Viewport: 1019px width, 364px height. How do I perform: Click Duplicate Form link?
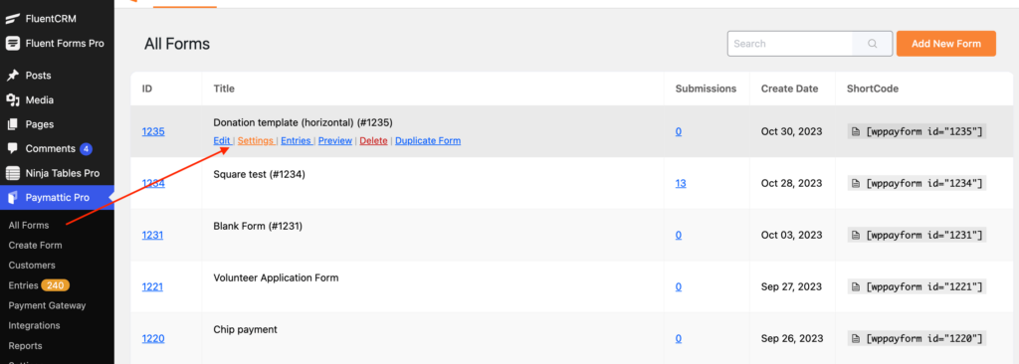point(428,141)
